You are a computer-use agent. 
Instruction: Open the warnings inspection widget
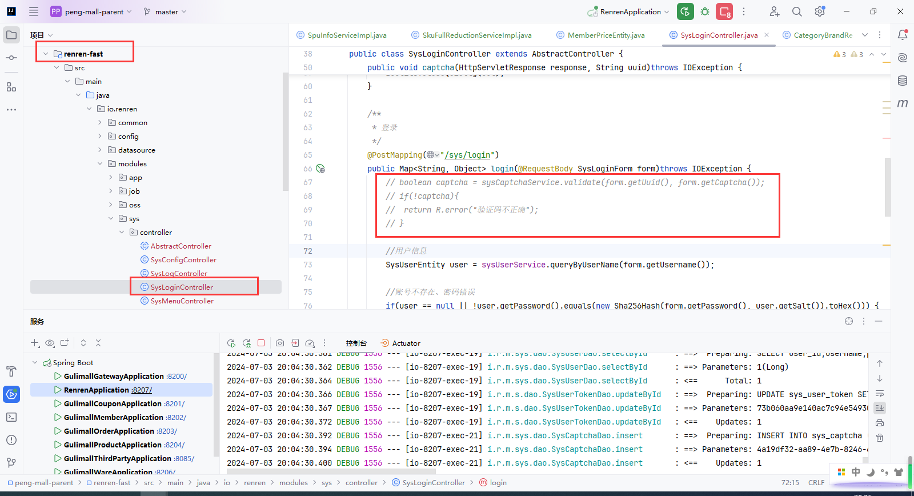click(x=849, y=54)
